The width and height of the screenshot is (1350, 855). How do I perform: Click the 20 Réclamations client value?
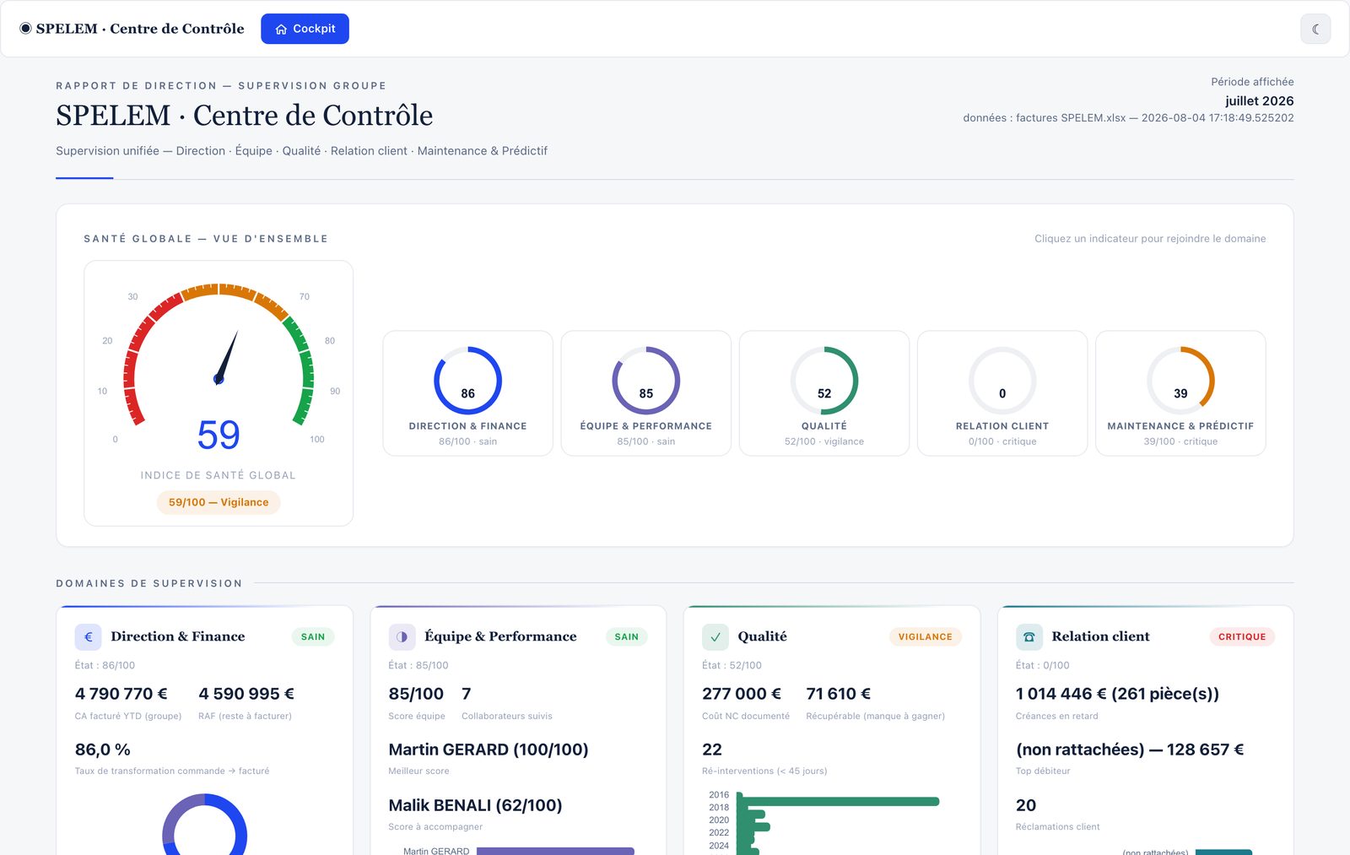[x=1026, y=805]
